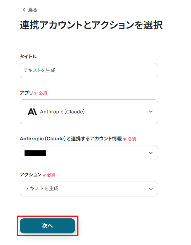Click the red asterisk beside アクション
Viewport: 191px width, 245px height.
pyautogui.click(x=44, y=175)
